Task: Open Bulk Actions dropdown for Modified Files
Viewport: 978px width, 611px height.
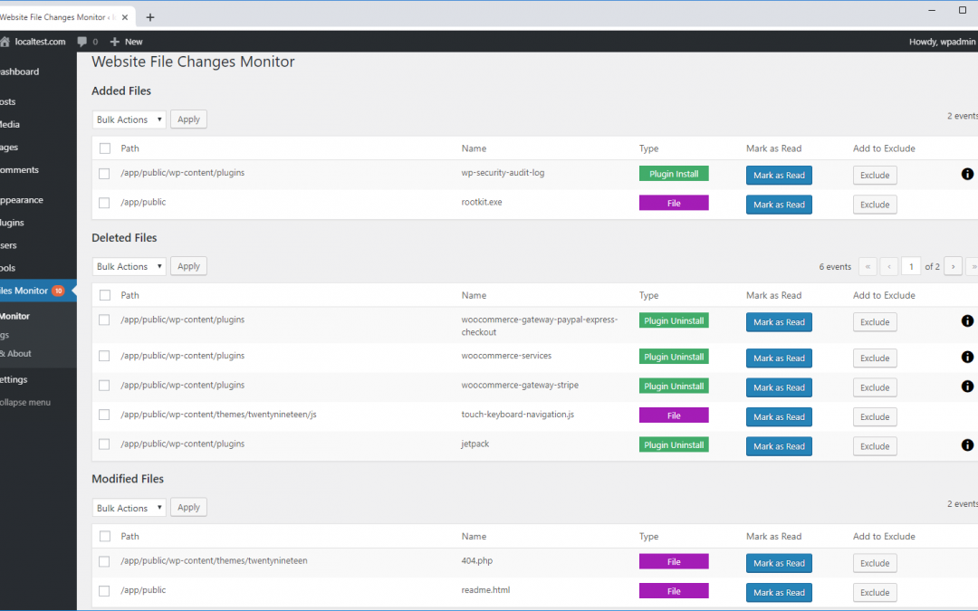Action: [129, 508]
